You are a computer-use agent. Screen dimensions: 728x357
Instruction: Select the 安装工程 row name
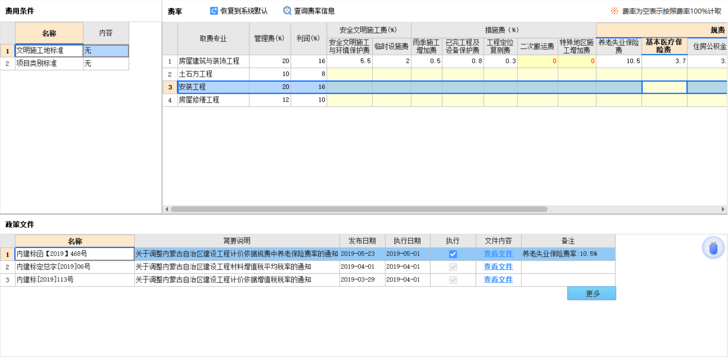tap(213, 87)
